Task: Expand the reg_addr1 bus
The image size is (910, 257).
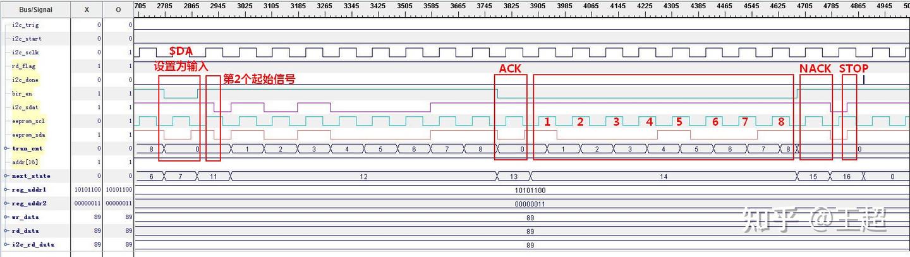Action: pos(6,189)
